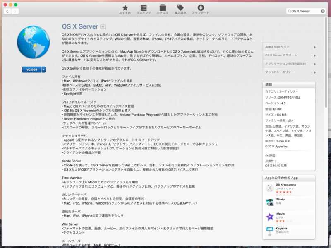Buy OS X Server with ¥2,000 button

click(x=32, y=70)
